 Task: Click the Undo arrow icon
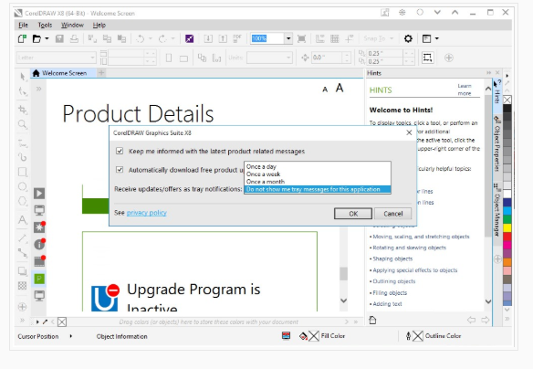tap(140, 38)
